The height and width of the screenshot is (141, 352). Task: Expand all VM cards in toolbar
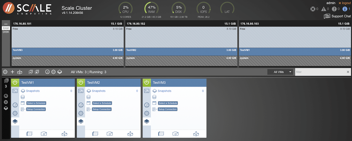click(37, 72)
